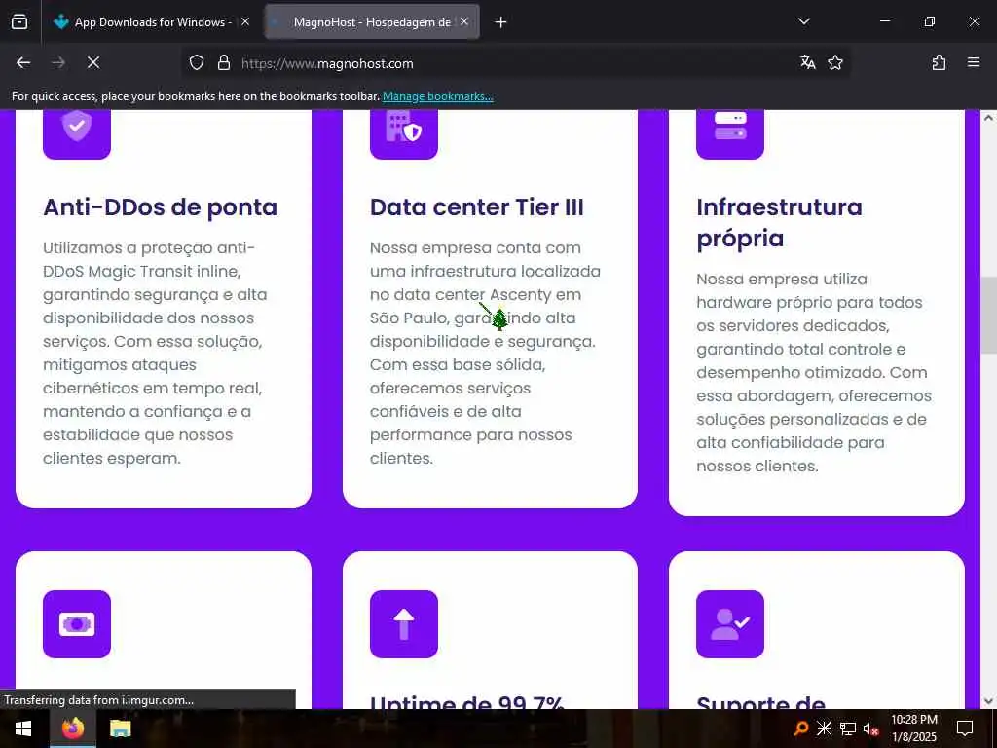View site security padlock info
This screenshot has height=748, width=997.
click(x=224, y=63)
